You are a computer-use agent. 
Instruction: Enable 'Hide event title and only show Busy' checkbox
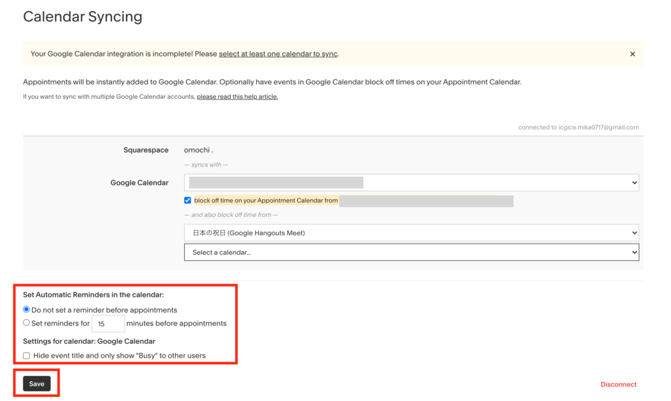26,356
